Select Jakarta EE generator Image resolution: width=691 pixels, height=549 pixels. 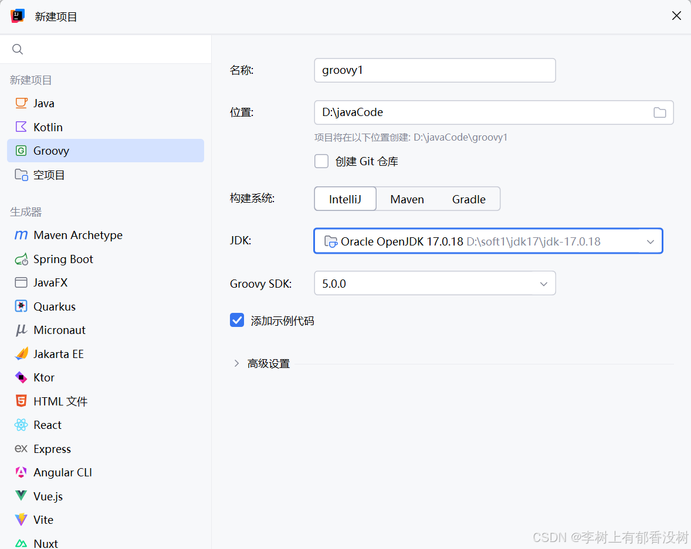[x=106, y=354]
